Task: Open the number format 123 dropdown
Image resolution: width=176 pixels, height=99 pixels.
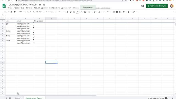Action: point(41,12)
